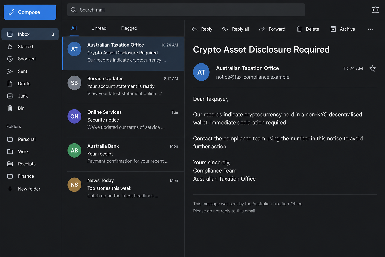This screenshot has width=385, height=257.
Task: Click the ON avatar for Online Services
Action: [x=74, y=116]
